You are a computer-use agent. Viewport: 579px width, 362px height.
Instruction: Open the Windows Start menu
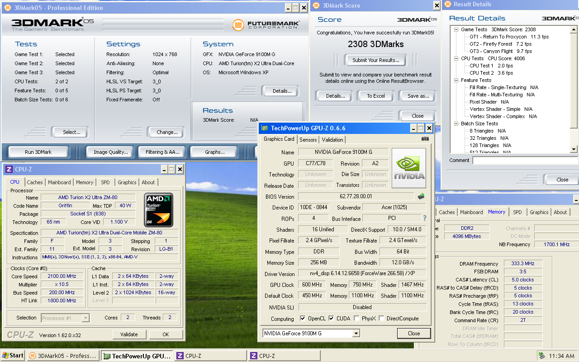point(13,356)
